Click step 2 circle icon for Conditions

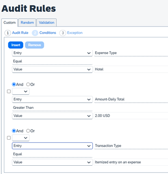pyautogui.click(x=35, y=33)
